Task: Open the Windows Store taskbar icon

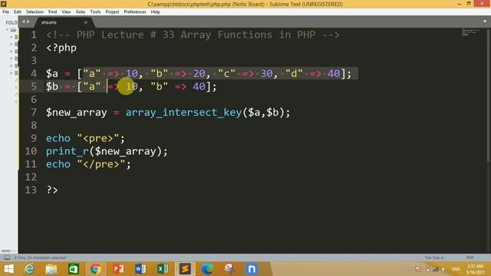Action: pyautogui.click(x=74, y=269)
